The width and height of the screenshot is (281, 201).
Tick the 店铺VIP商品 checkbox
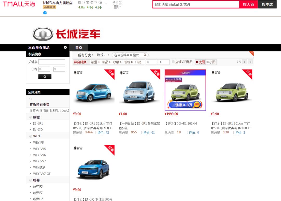coord(173,62)
